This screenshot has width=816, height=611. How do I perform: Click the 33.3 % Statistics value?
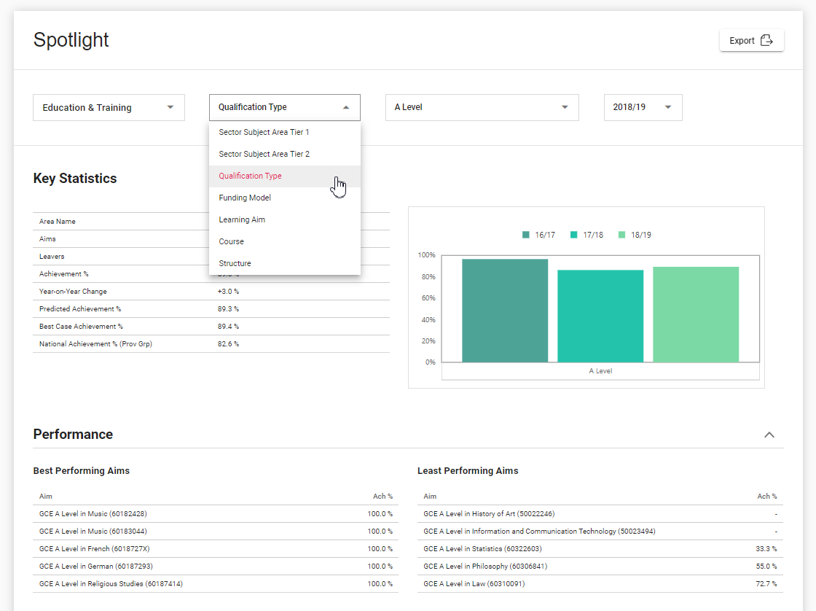pyautogui.click(x=766, y=549)
